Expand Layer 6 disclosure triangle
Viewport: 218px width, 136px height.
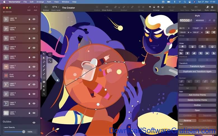coord(6,57)
